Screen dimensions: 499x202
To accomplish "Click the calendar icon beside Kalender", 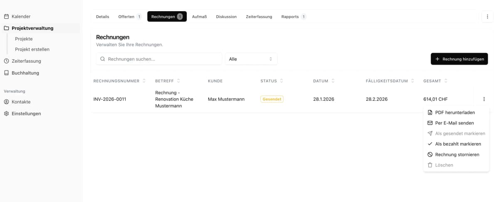I will [x=6, y=17].
